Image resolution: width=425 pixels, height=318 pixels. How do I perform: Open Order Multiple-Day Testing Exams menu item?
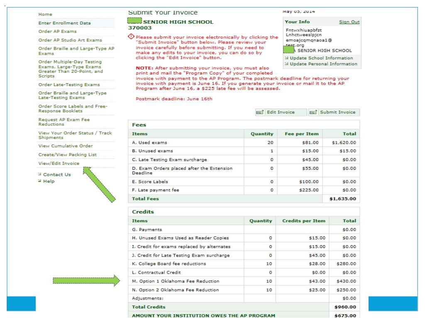pyautogui.click(x=71, y=69)
